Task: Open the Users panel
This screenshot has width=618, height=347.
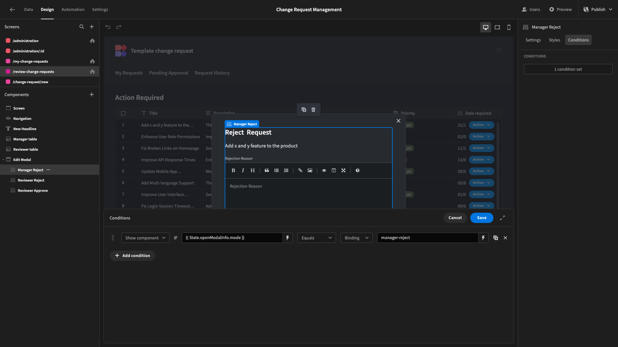Action: point(531,10)
